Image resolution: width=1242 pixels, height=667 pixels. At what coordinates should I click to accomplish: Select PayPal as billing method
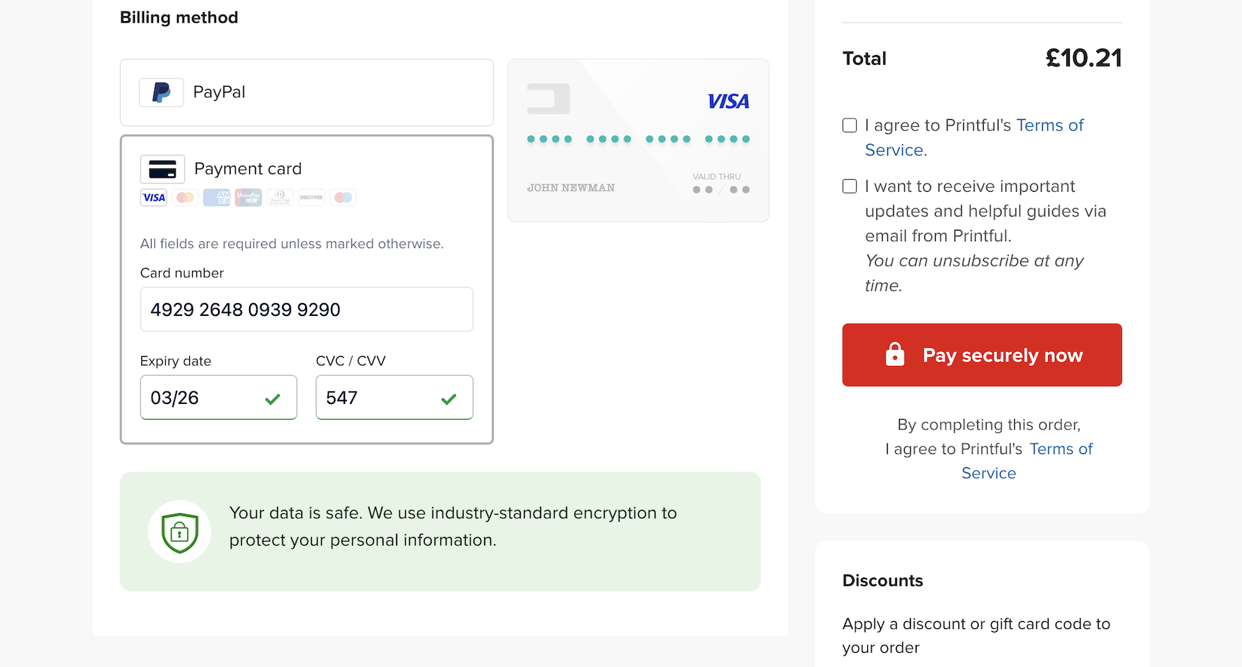tap(306, 92)
